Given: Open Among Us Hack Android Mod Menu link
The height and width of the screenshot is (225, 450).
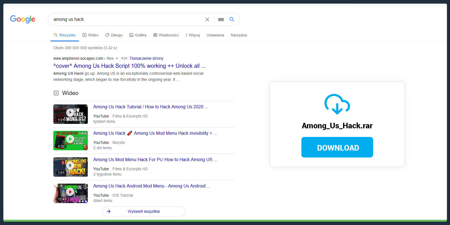Looking at the screenshot, I should pos(152,186).
